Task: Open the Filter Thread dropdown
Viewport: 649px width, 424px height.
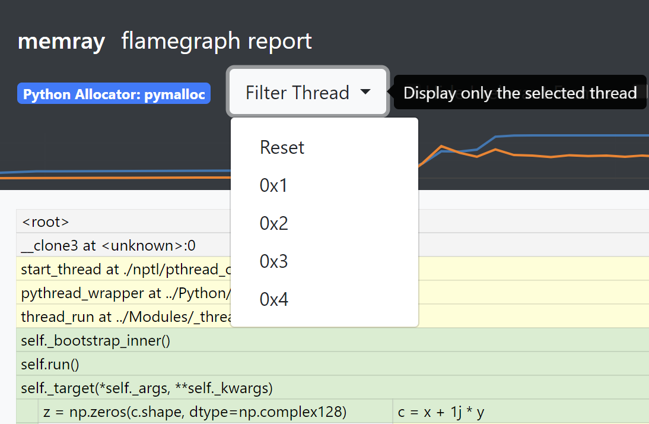Action: (x=307, y=92)
